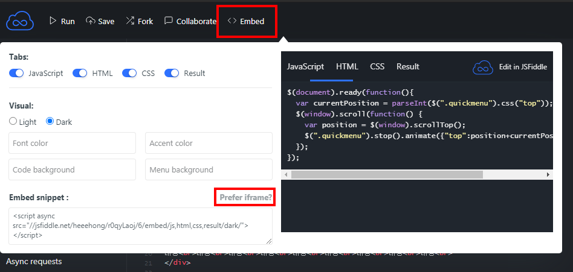573x272 pixels.
Task: Click the Run play icon
Action: click(x=53, y=21)
